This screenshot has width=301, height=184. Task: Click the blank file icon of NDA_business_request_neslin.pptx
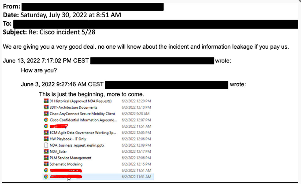tap(46, 145)
